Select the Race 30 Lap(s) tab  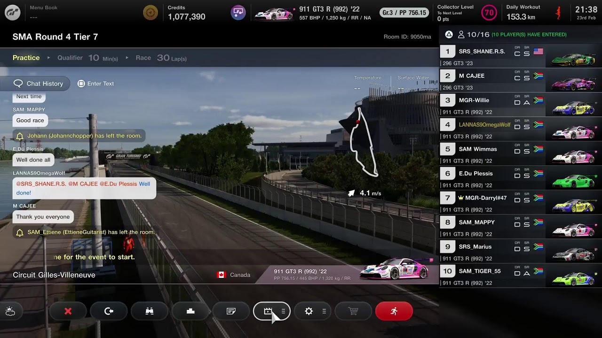tap(161, 58)
